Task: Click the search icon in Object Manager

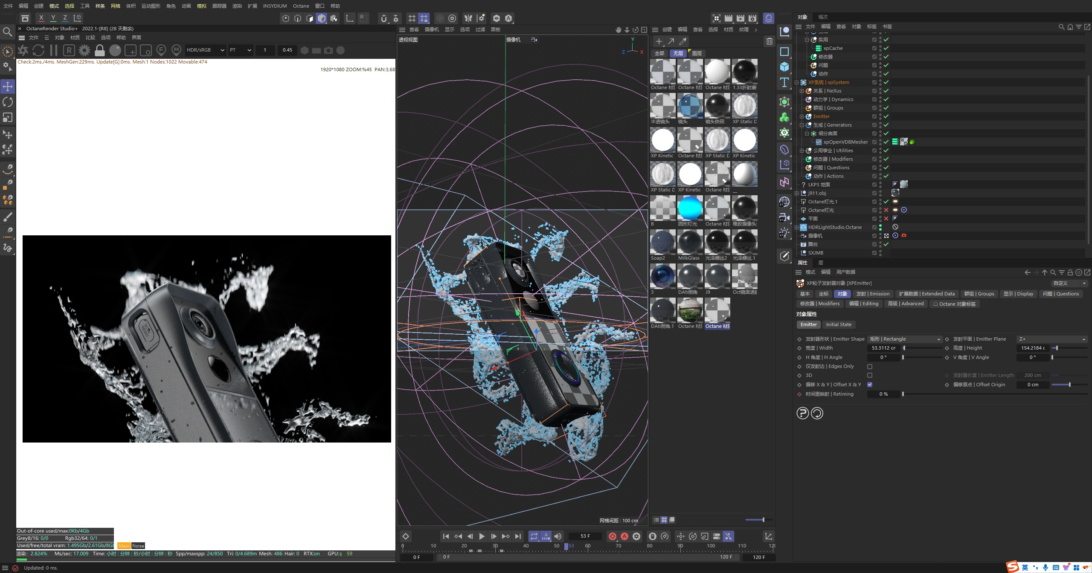Action: click(x=1061, y=27)
